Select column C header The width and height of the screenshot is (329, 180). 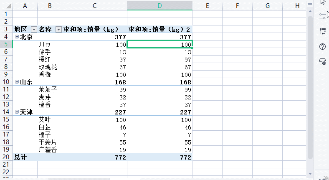(95, 5)
